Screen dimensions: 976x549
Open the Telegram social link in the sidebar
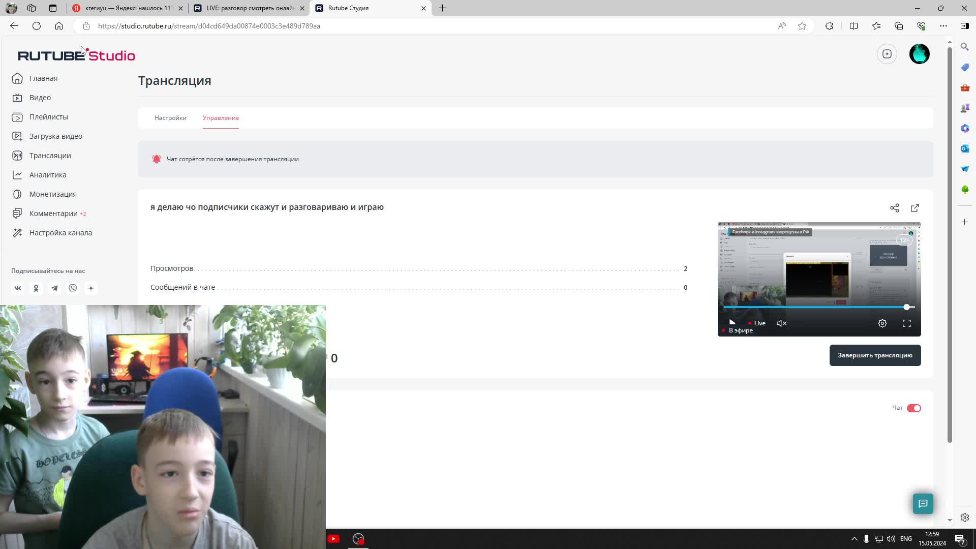click(54, 288)
